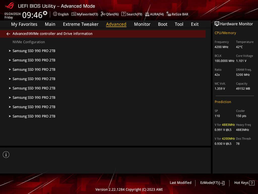Image resolution: width=258 pixels, height=194 pixels.
Task: Open the MyFavorite(F3) list
Action: point(85,14)
